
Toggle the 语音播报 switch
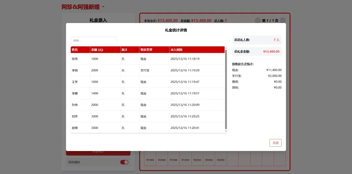[124, 162]
